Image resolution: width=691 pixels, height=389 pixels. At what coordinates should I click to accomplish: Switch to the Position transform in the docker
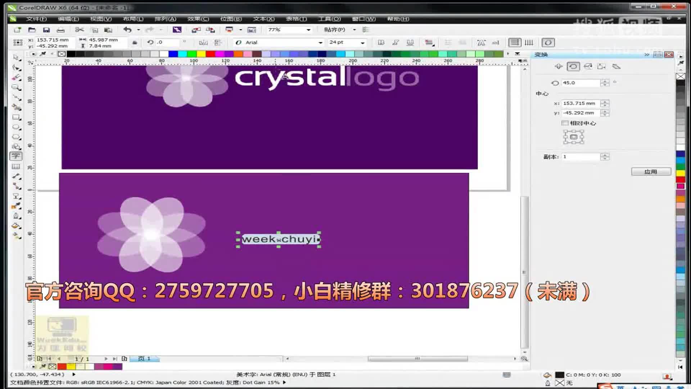click(559, 67)
